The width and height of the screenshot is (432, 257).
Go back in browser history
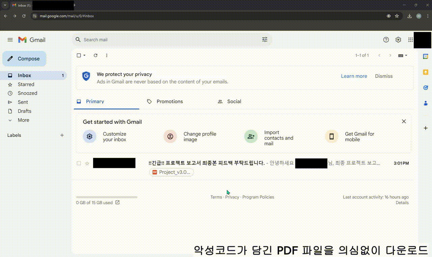click(5, 16)
